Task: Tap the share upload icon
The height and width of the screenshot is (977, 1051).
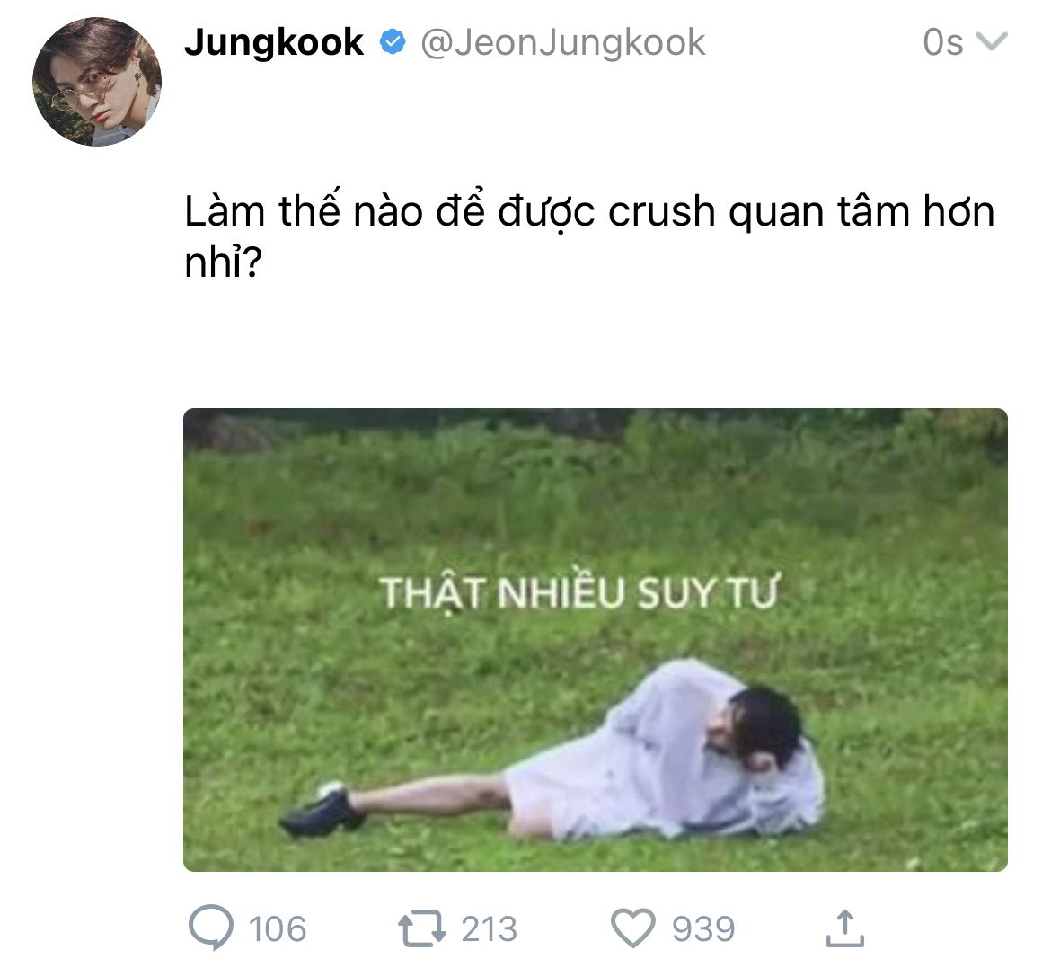Action: [x=845, y=928]
